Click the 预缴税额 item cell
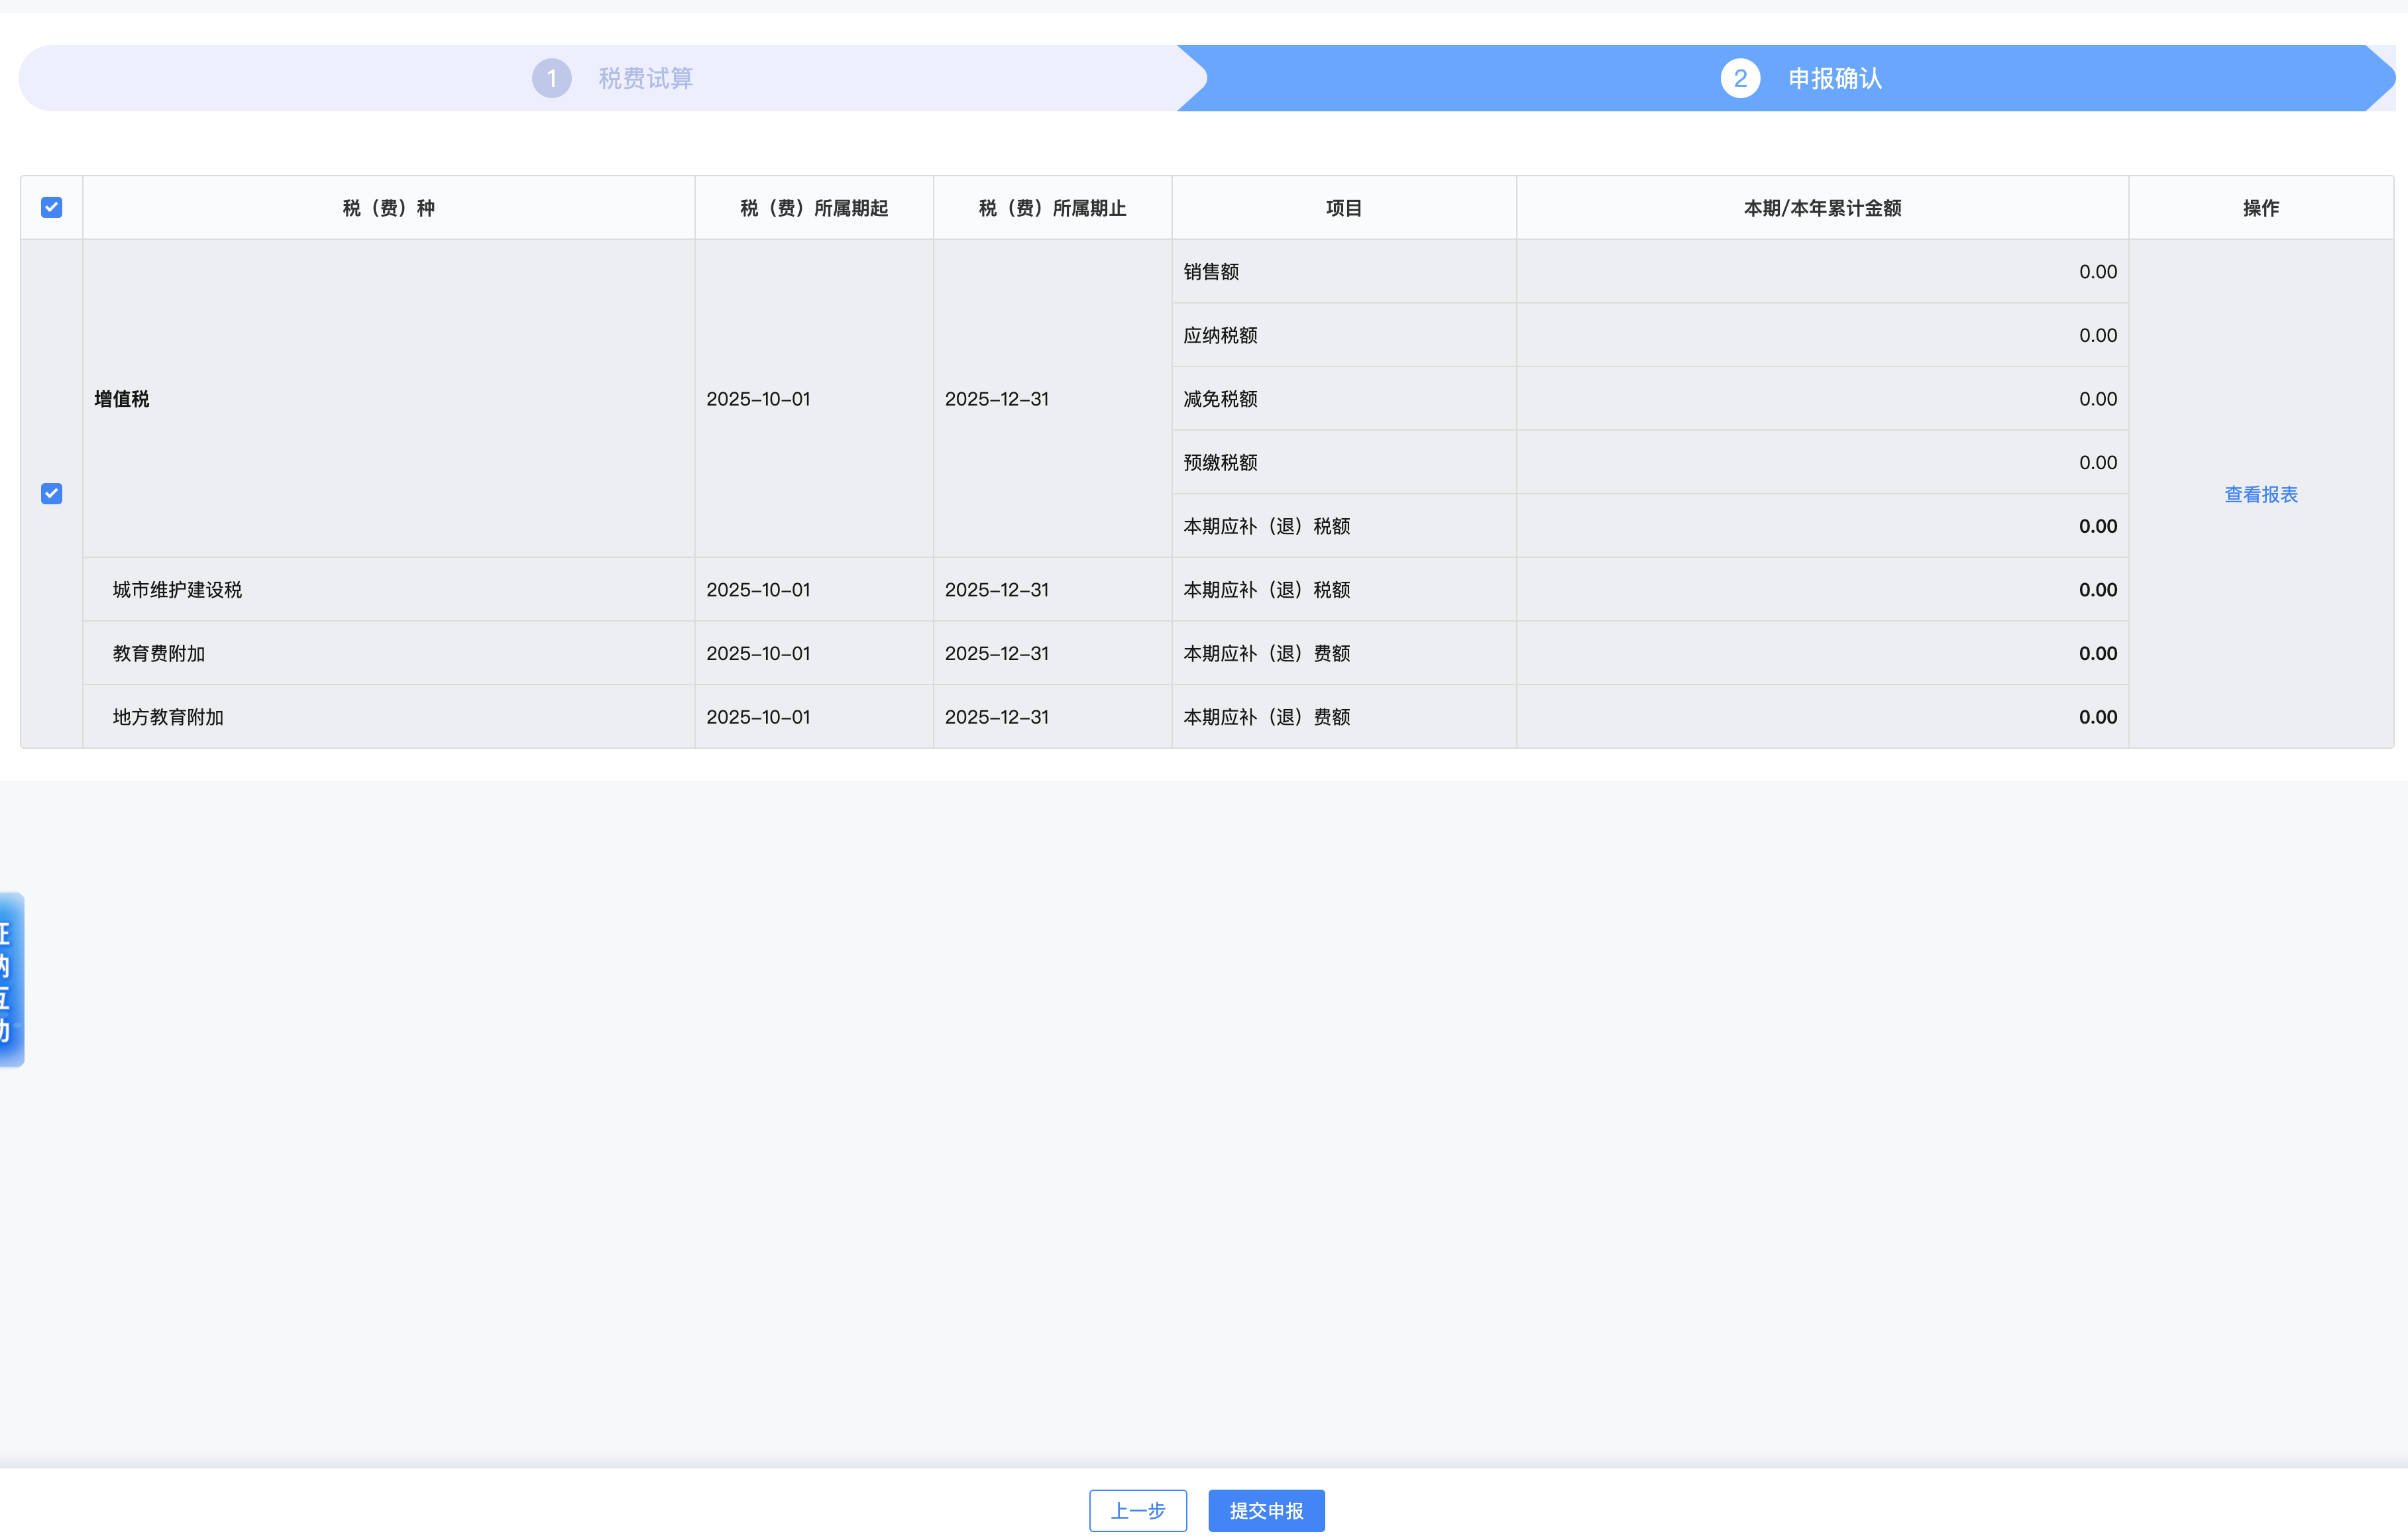Screen dimensions: 2408x1540 click(x=1220, y=462)
